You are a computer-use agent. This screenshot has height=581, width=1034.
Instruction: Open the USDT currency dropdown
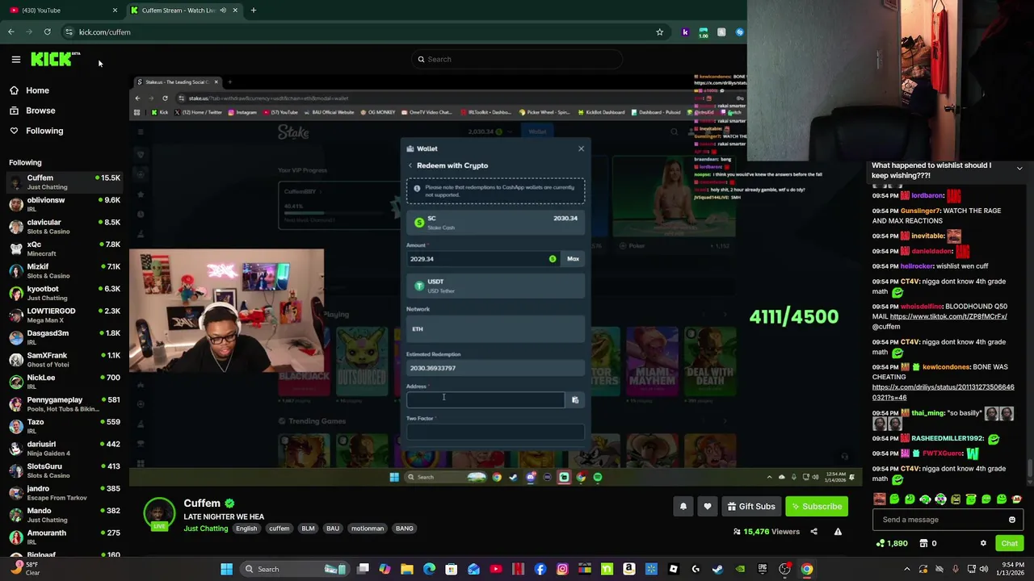495,286
